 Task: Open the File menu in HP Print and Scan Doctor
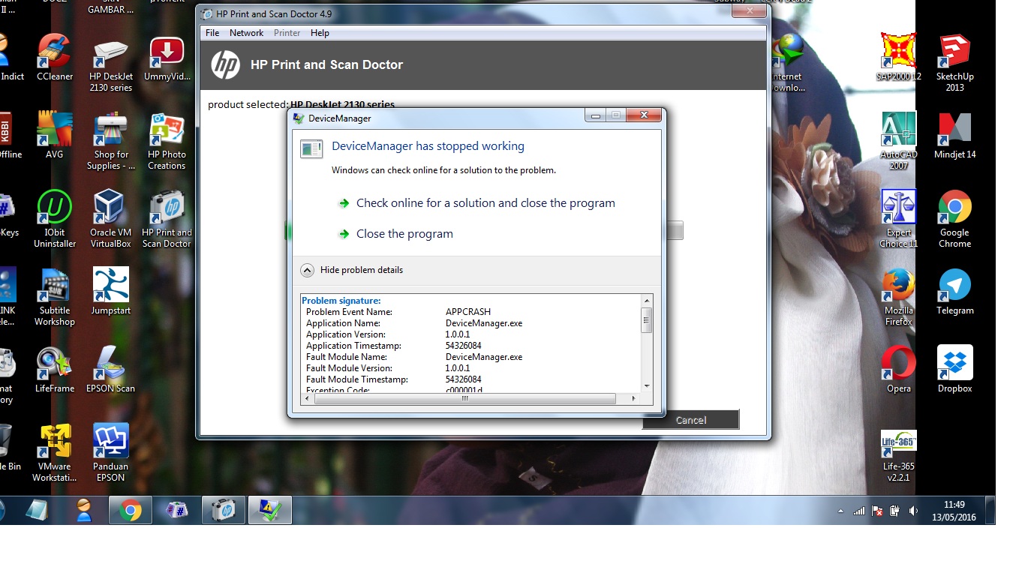(212, 32)
